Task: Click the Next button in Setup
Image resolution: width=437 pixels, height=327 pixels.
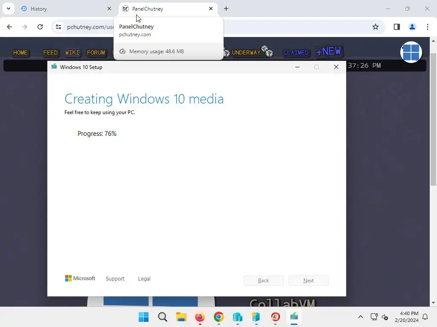Action: click(309, 281)
